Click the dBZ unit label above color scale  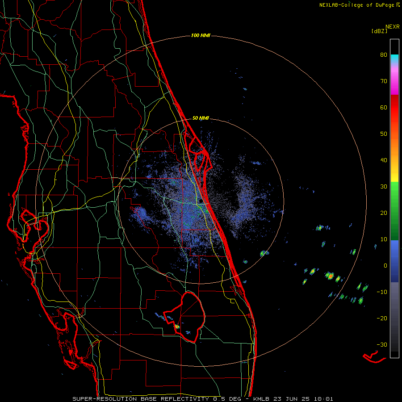pyautogui.click(x=379, y=31)
